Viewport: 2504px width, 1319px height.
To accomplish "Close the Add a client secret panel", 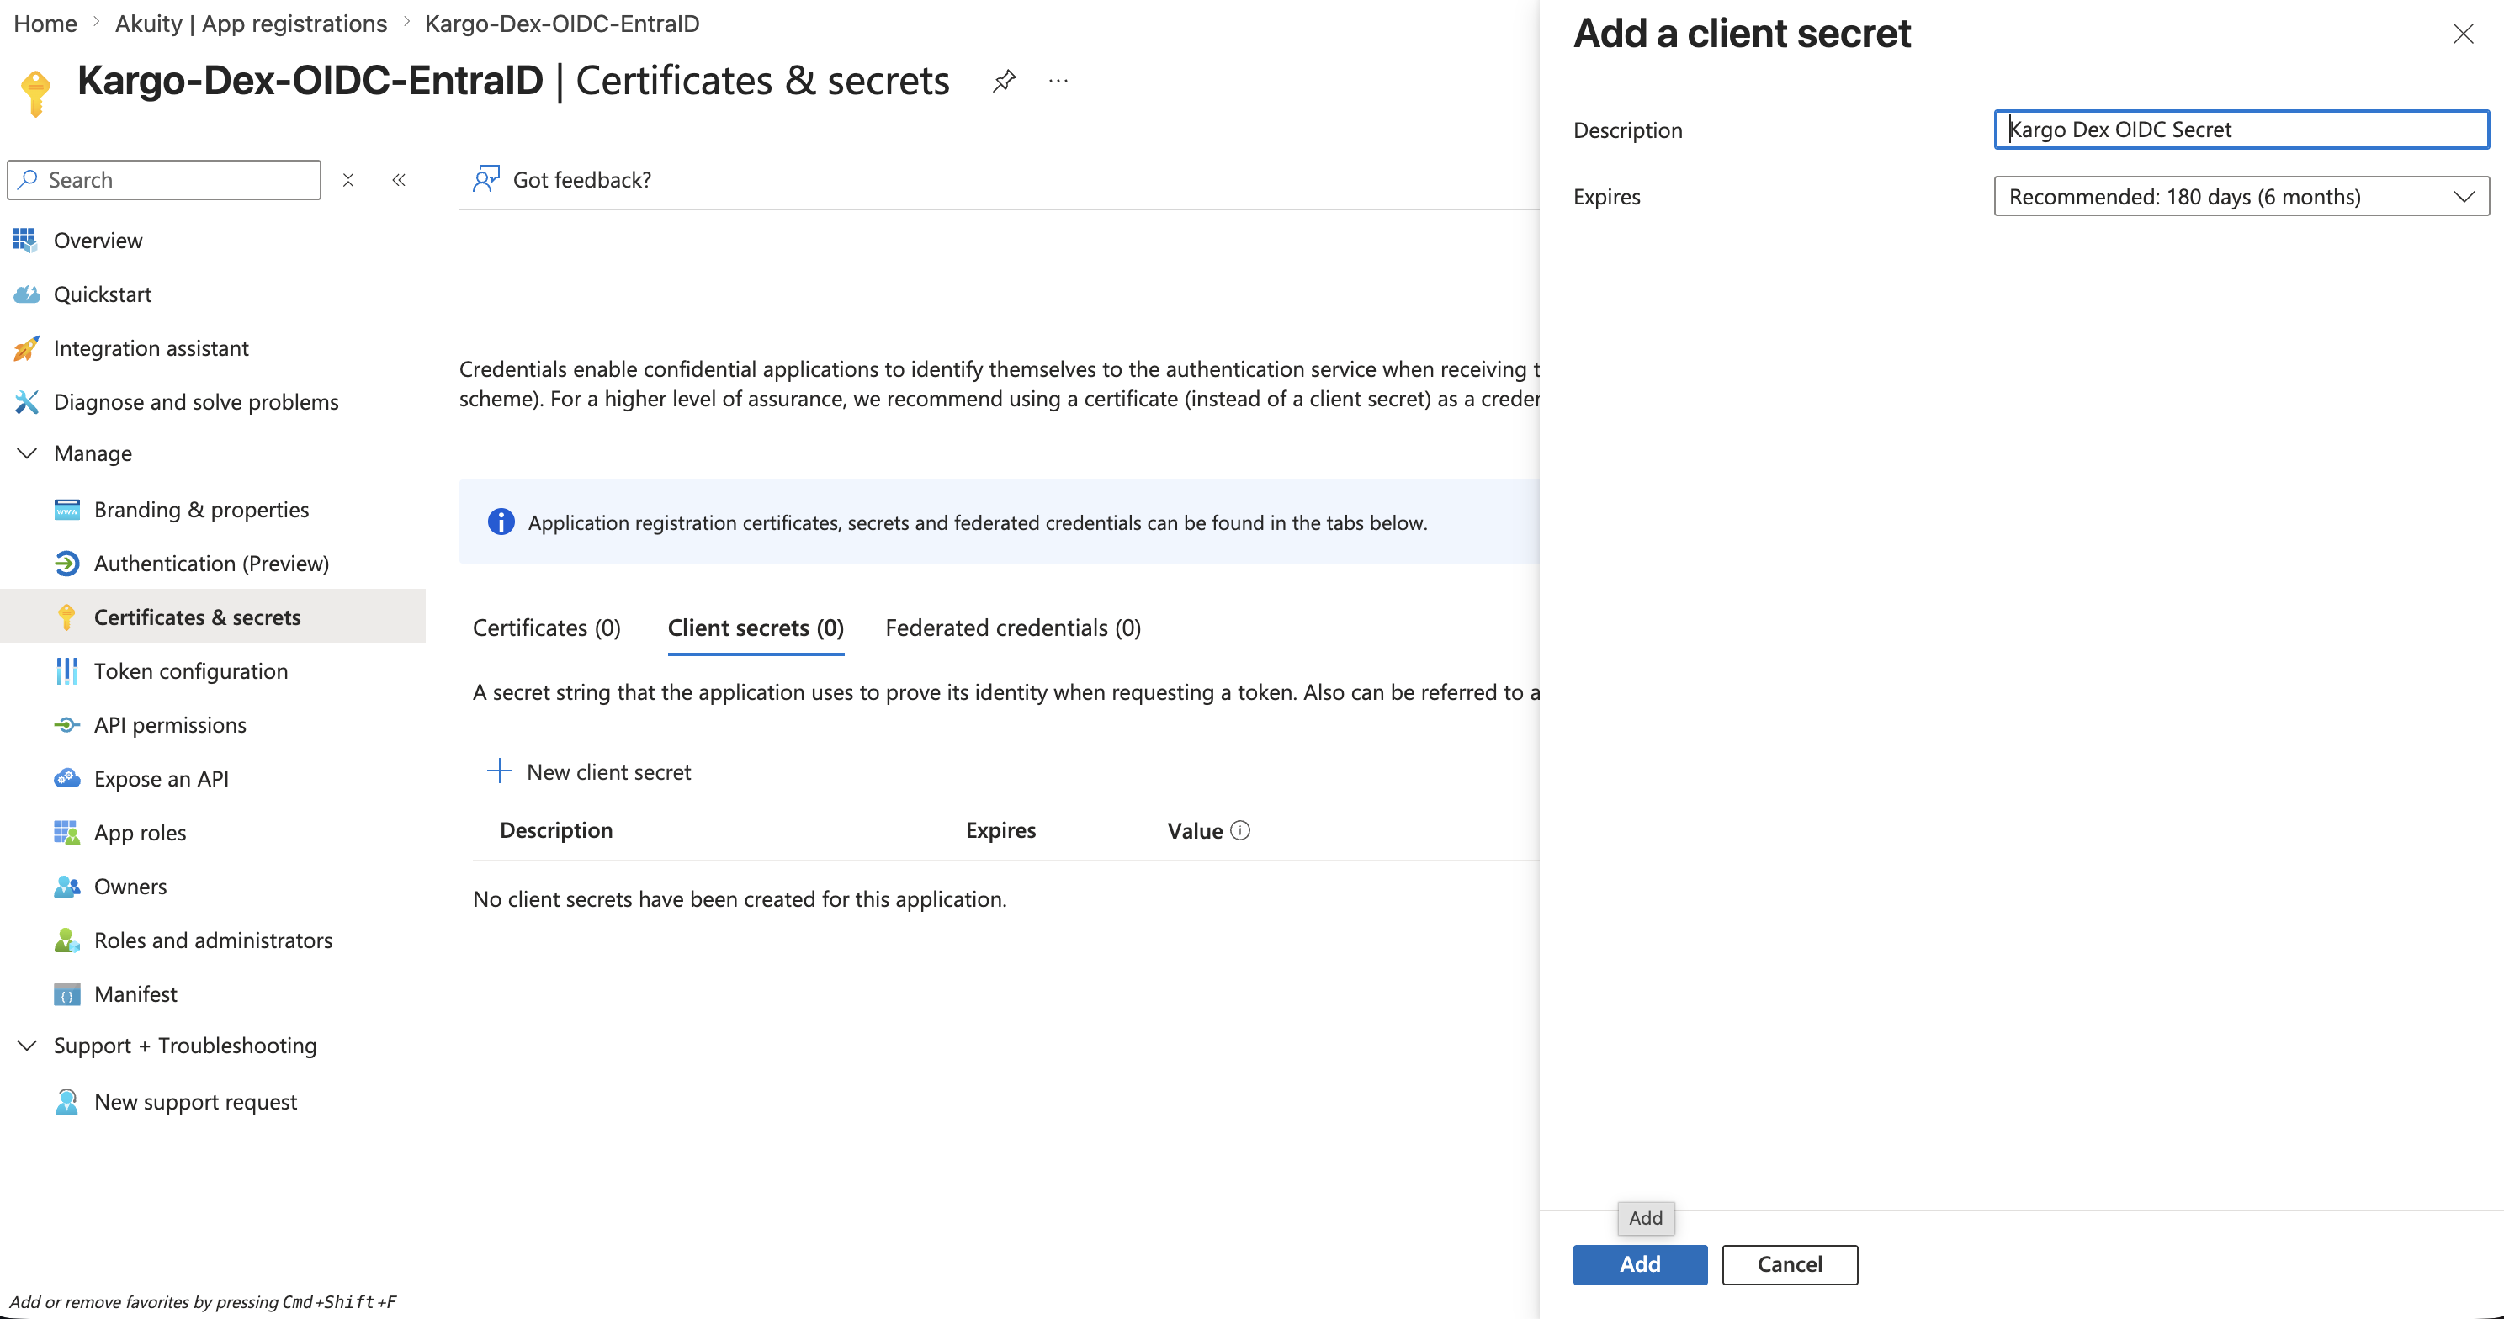I will (x=2462, y=34).
